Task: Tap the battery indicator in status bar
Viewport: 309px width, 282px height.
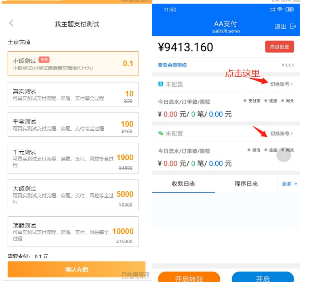Action: [289, 9]
